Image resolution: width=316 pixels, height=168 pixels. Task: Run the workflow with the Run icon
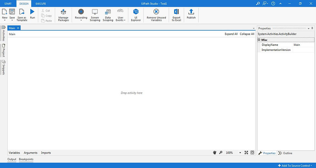[x=33, y=12]
